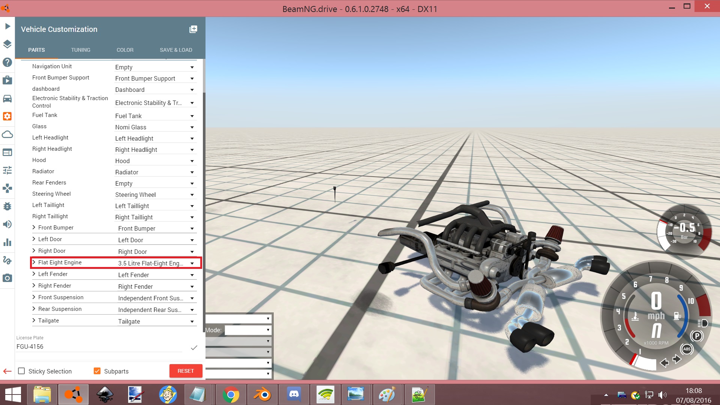Image resolution: width=720 pixels, height=405 pixels.
Task: Open the Dashboard dropdown
Action: pos(156,90)
